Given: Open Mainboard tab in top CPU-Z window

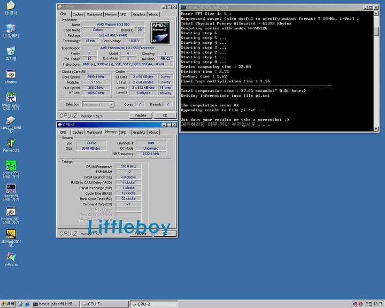Looking at the screenshot, I should 94,14.
